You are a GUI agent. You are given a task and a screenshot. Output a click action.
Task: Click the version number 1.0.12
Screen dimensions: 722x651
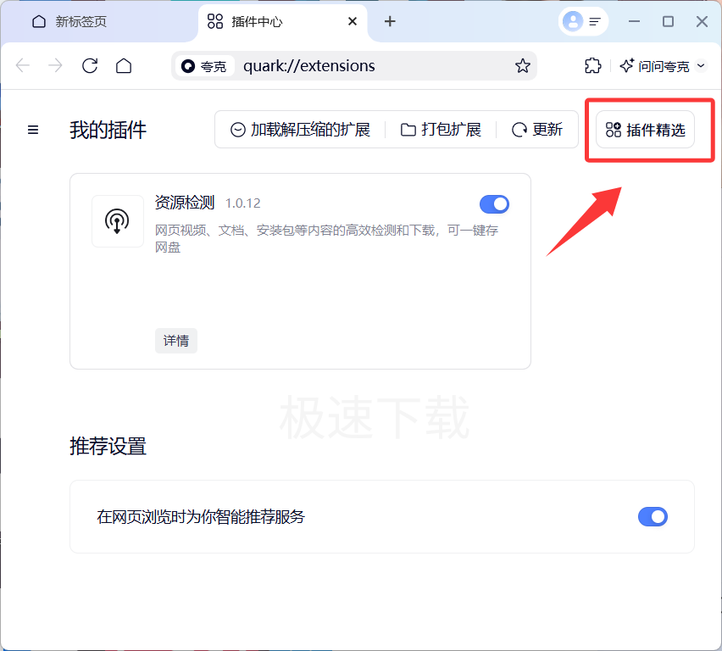pyautogui.click(x=242, y=203)
